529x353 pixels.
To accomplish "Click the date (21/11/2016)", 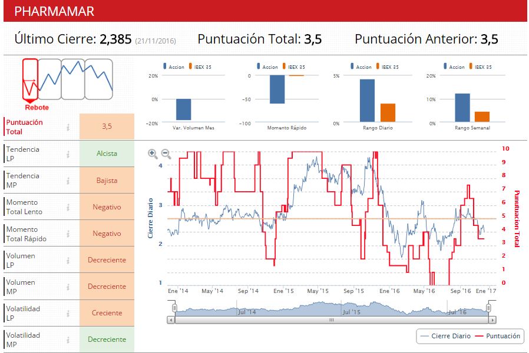I will coord(155,41).
